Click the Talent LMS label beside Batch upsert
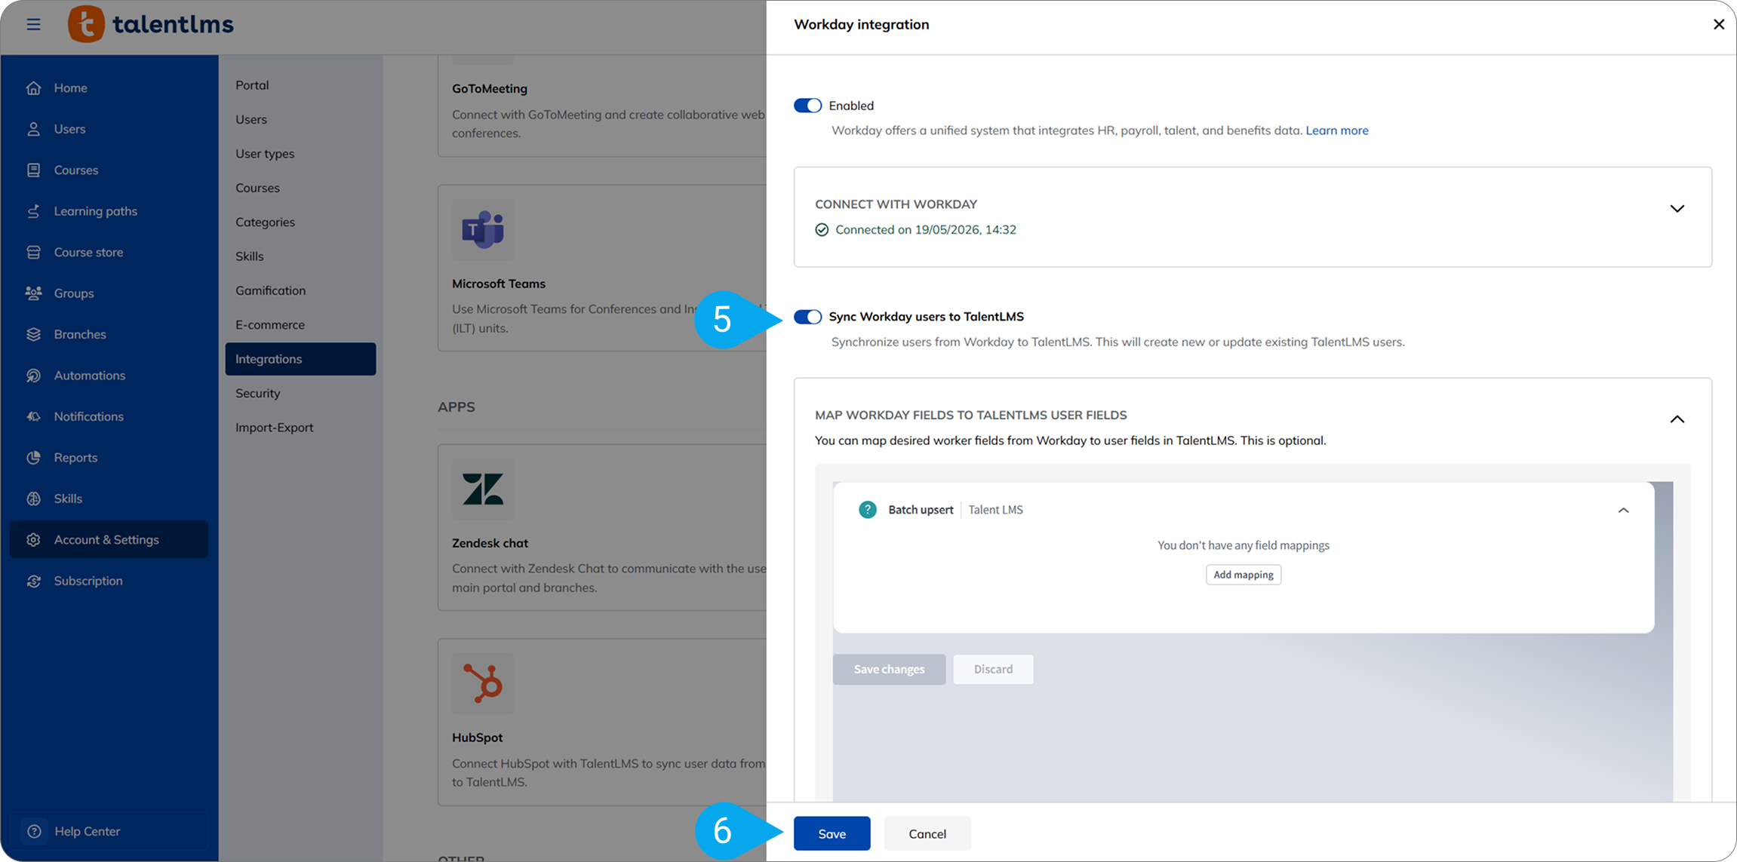The width and height of the screenshot is (1737, 862). [x=996, y=510]
